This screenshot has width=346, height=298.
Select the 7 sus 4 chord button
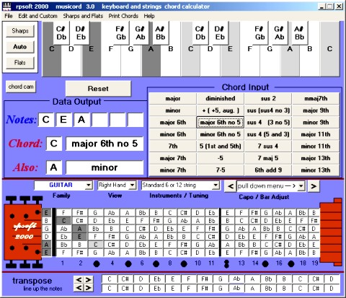point(268,146)
